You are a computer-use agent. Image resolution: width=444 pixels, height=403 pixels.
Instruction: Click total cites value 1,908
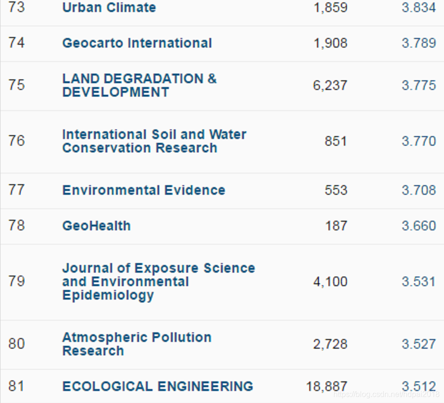click(x=330, y=43)
